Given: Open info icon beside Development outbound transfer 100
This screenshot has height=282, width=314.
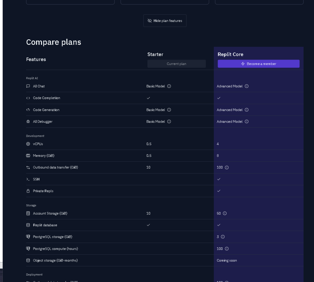Looking at the screenshot, I should (227, 167).
